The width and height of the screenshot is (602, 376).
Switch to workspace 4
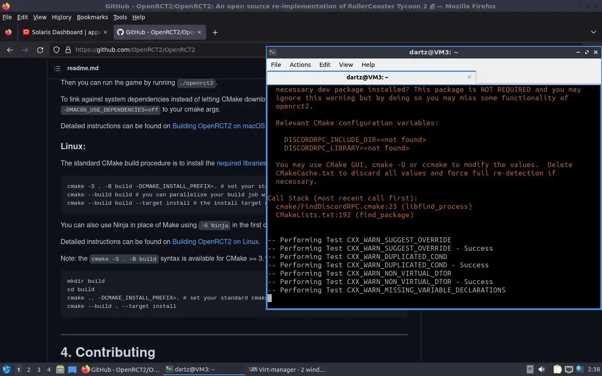[48, 369]
